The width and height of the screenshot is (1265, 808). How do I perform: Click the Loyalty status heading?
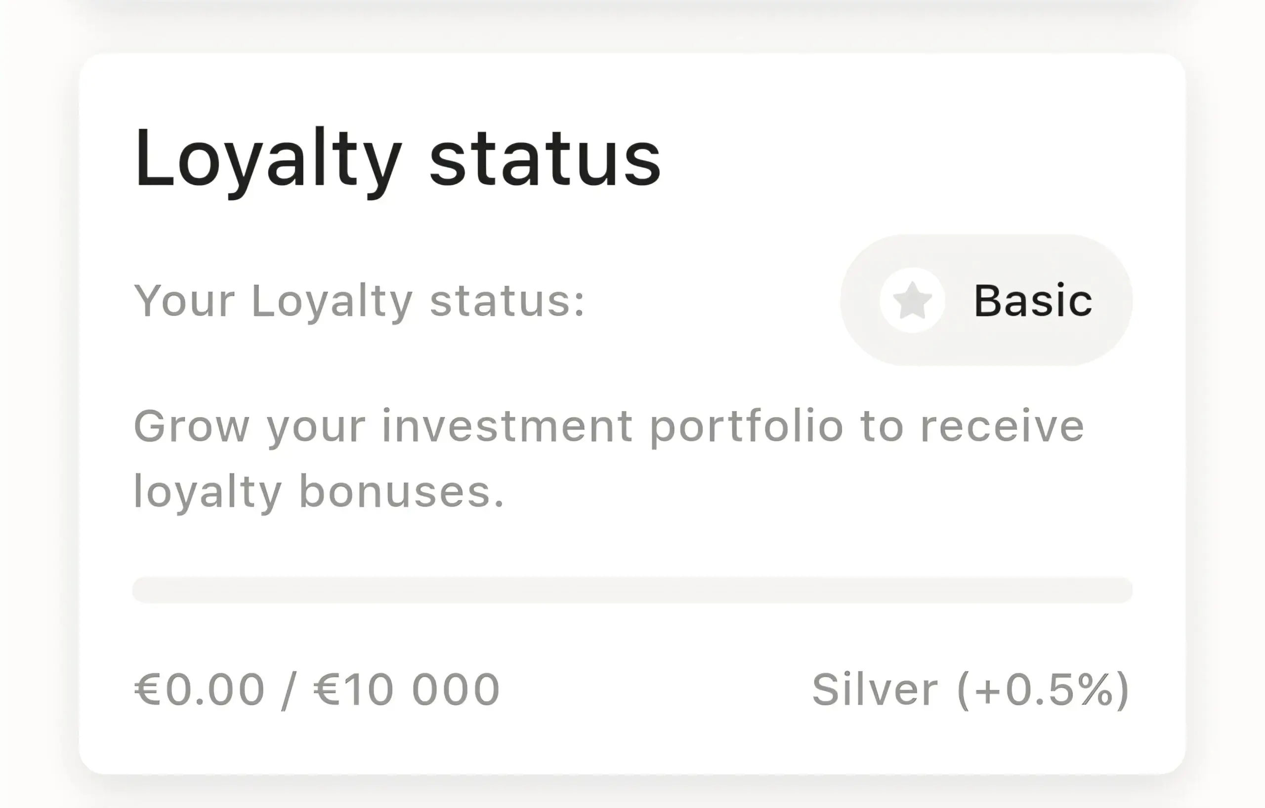(397, 158)
